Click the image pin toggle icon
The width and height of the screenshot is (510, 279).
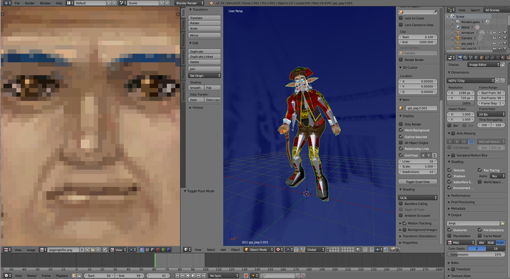105,250
